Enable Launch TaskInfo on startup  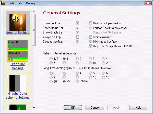click(90, 28)
